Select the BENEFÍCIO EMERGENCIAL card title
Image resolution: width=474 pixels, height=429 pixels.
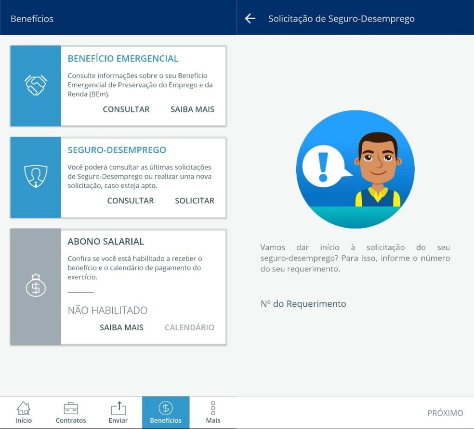click(x=123, y=59)
